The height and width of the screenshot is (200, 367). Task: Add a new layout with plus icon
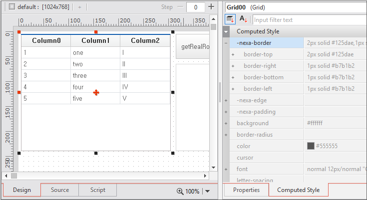tap(79, 7)
